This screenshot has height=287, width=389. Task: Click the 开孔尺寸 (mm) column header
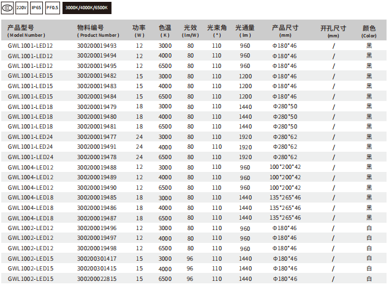pos(333,31)
